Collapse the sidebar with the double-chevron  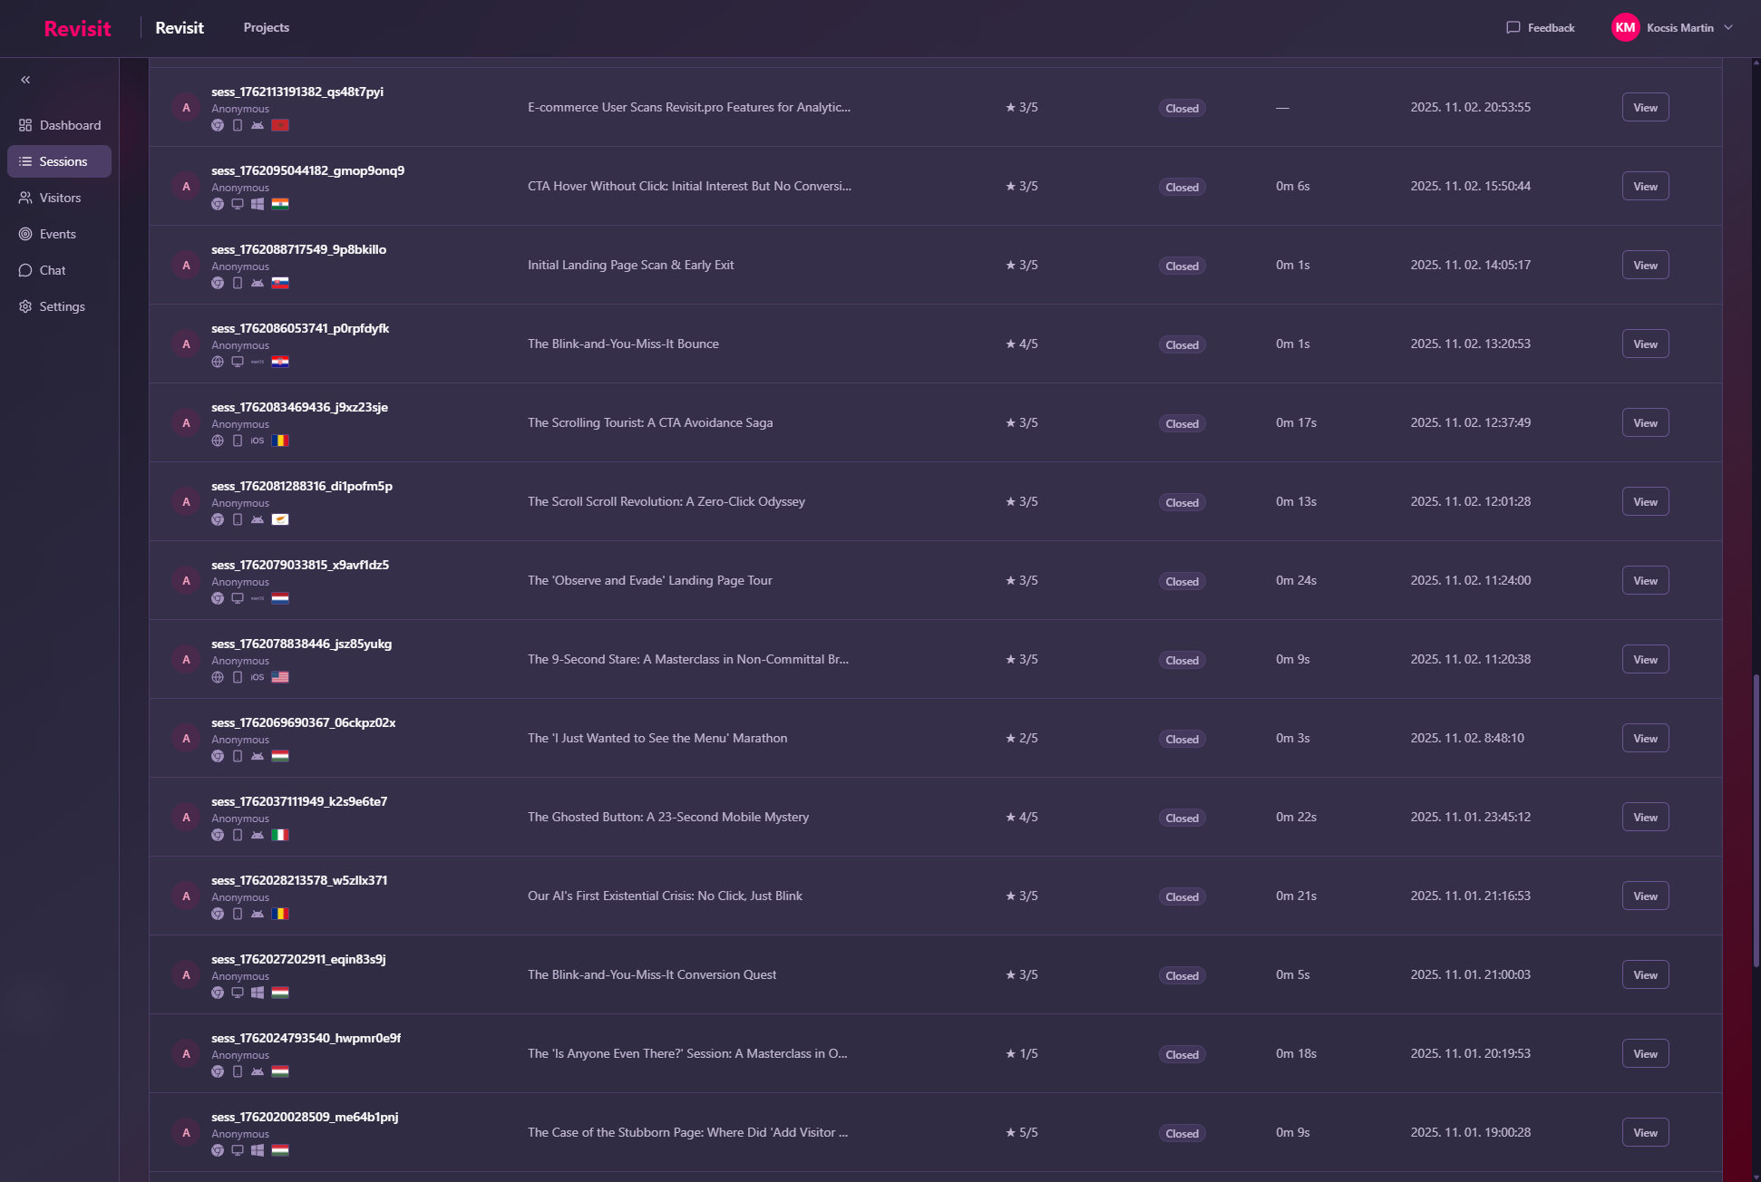coord(25,80)
